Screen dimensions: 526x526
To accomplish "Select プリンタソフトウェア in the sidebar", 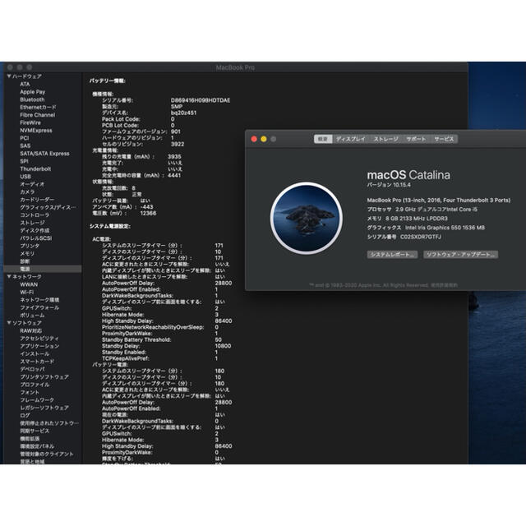I will pos(44,377).
